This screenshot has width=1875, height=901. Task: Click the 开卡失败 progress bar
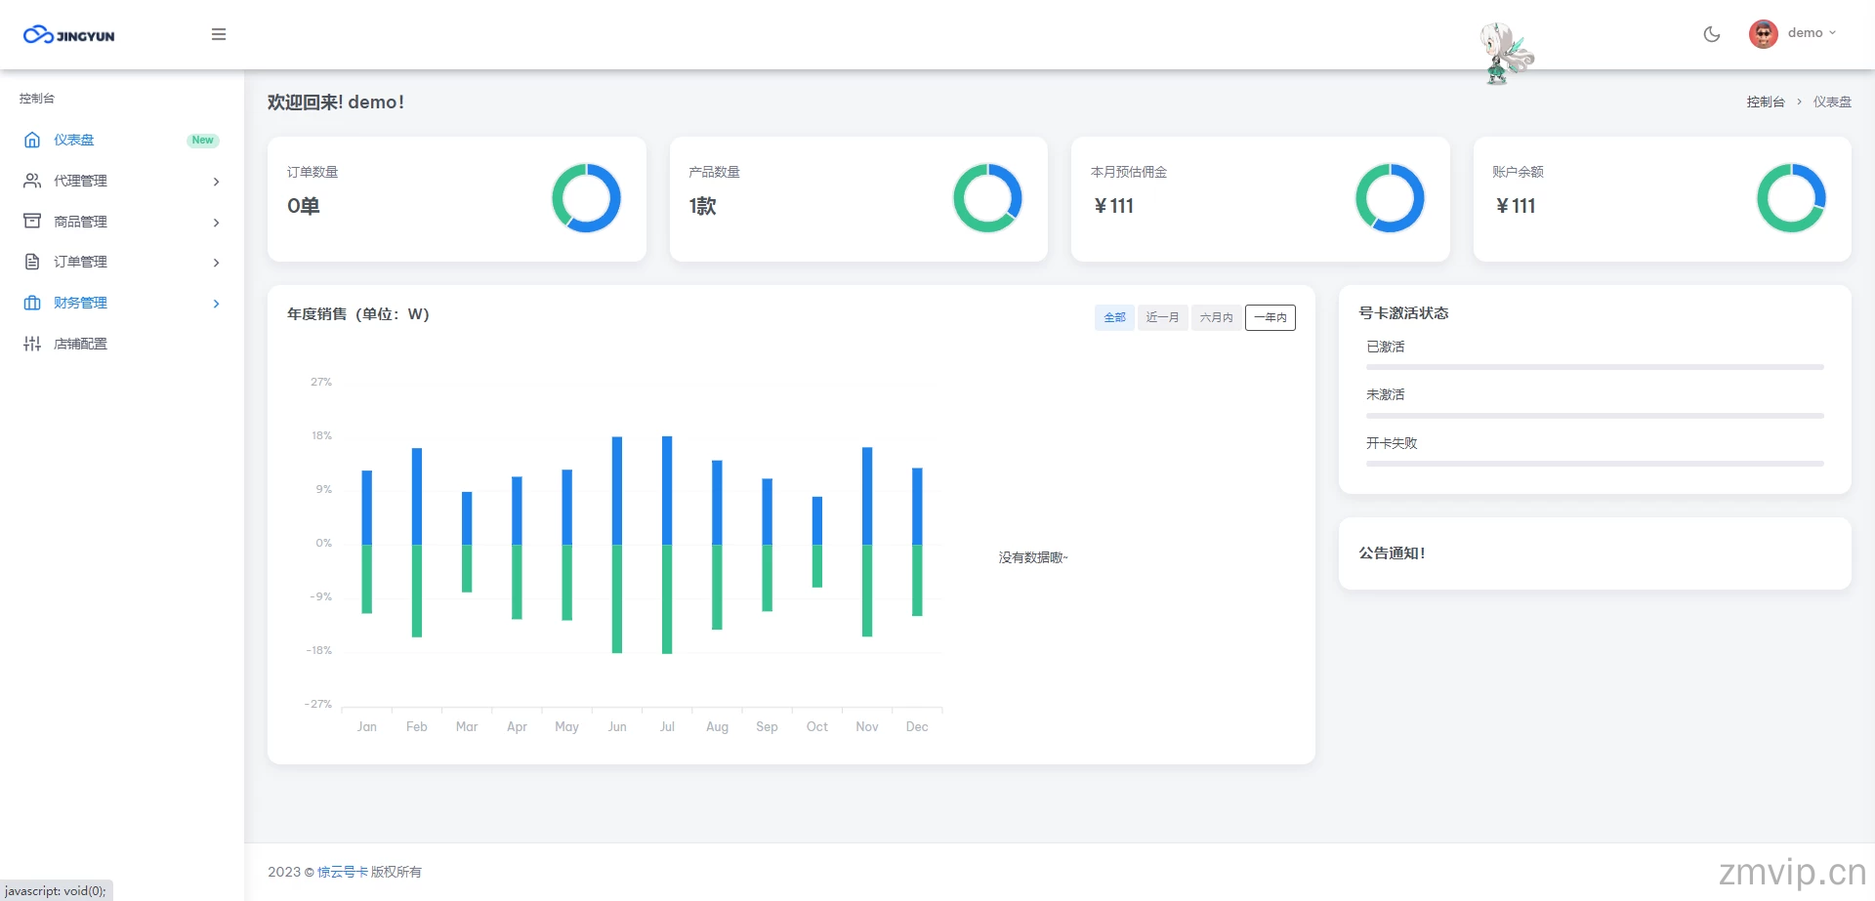(x=1595, y=464)
